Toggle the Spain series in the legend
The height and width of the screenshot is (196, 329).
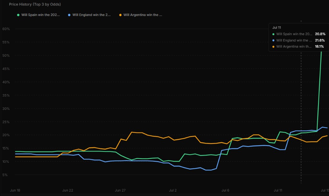coord(39,15)
